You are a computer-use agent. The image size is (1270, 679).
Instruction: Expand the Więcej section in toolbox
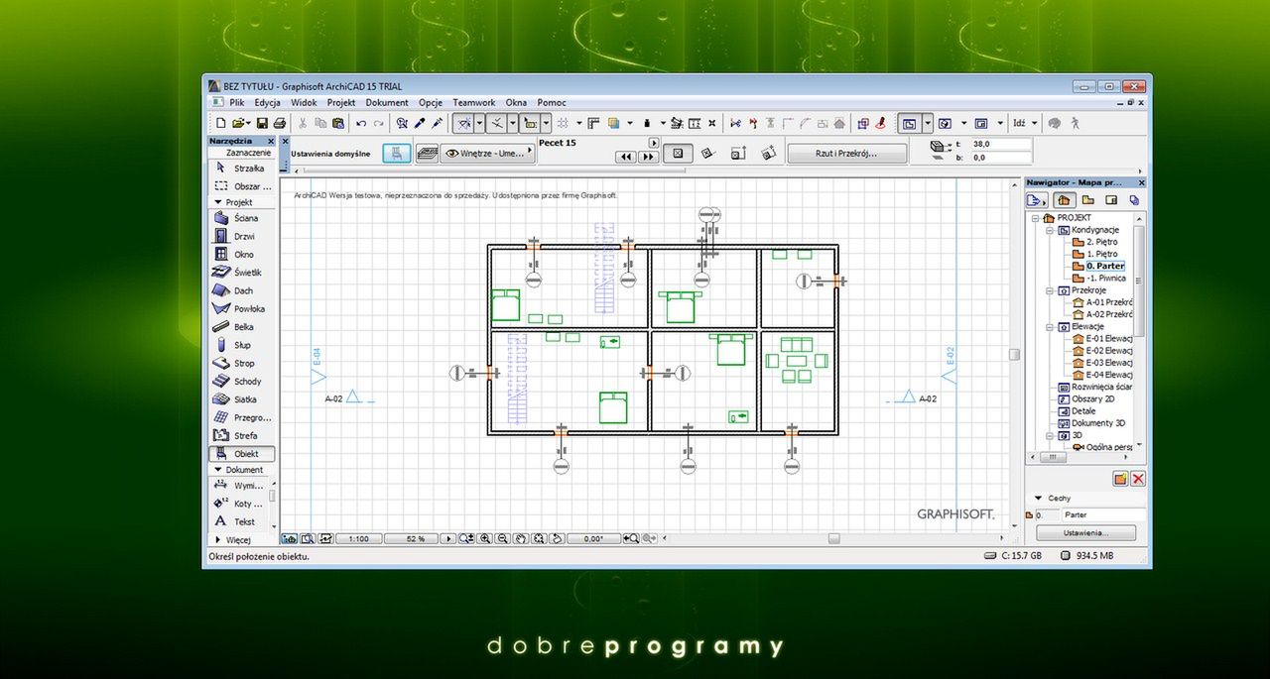point(217,540)
